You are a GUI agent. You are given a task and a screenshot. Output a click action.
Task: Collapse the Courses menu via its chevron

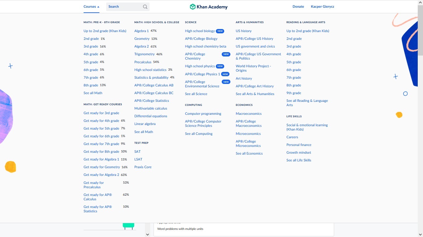coord(98,6)
